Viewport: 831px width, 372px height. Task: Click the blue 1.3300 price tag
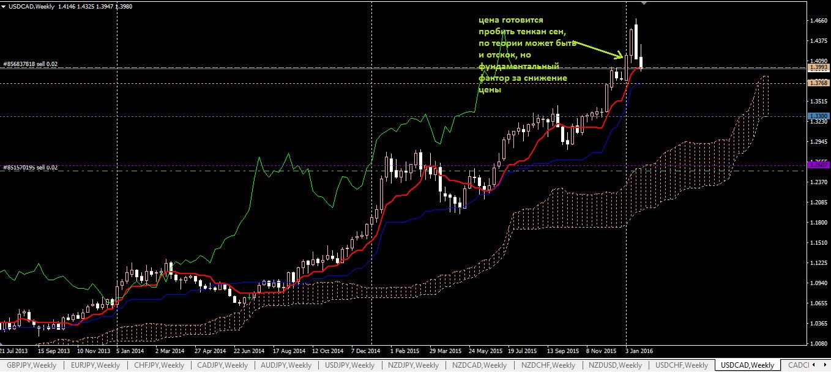818,116
